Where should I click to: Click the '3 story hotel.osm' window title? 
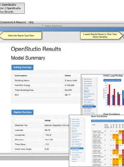[x=52, y=26]
